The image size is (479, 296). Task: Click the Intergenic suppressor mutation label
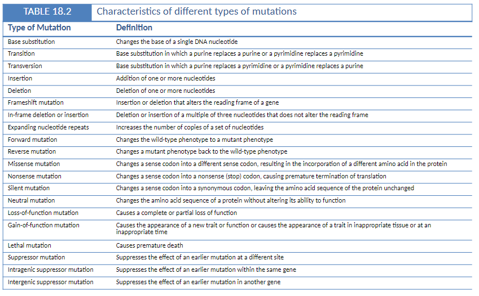(51, 282)
